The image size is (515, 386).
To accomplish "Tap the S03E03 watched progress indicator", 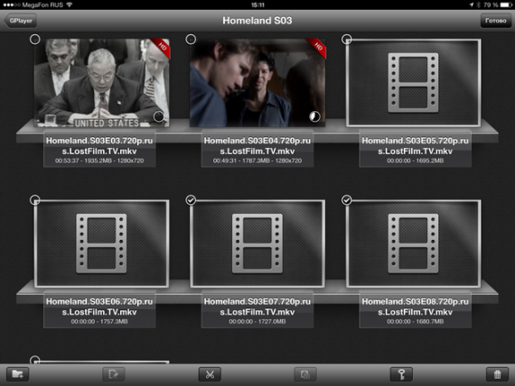I will pyautogui.click(x=159, y=116).
